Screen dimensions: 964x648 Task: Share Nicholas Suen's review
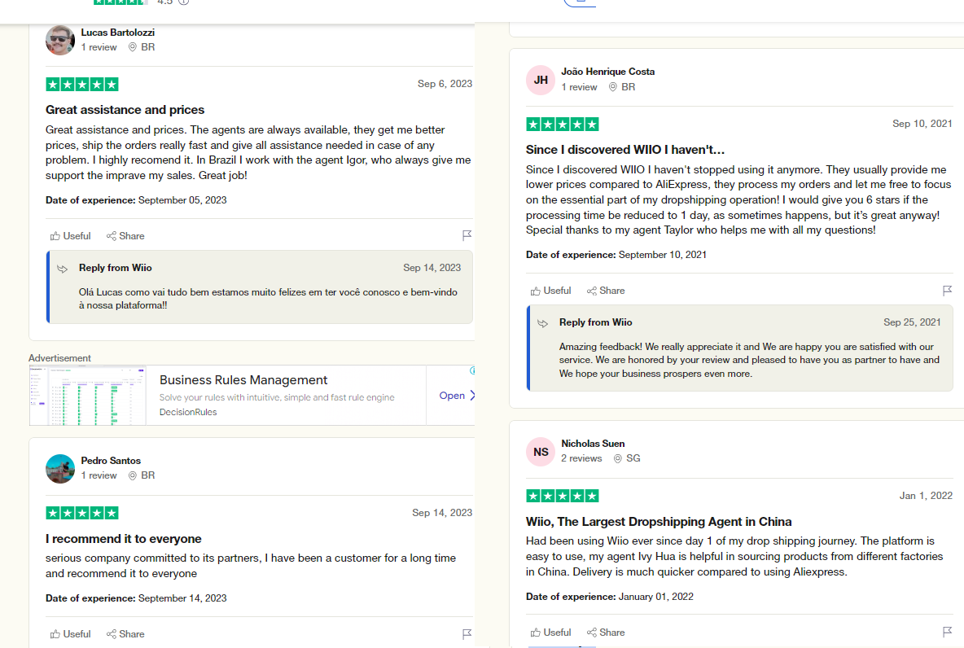pyautogui.click(x=606, y=632)
